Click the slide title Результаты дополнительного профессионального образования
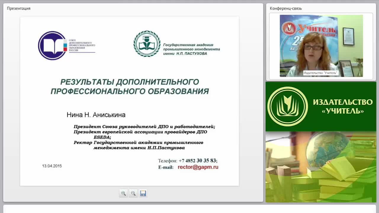The image size is (379, 213). [130, 86]
